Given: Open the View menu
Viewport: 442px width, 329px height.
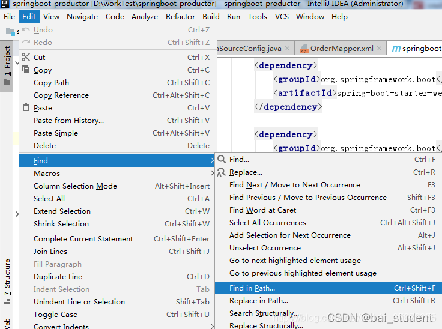Looking at the screenshot, I should (51, 17).
